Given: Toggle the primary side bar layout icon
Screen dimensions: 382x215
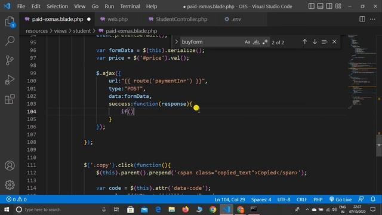Looking at the screenshot, I should pyautogui.click(x=312, y=6).
